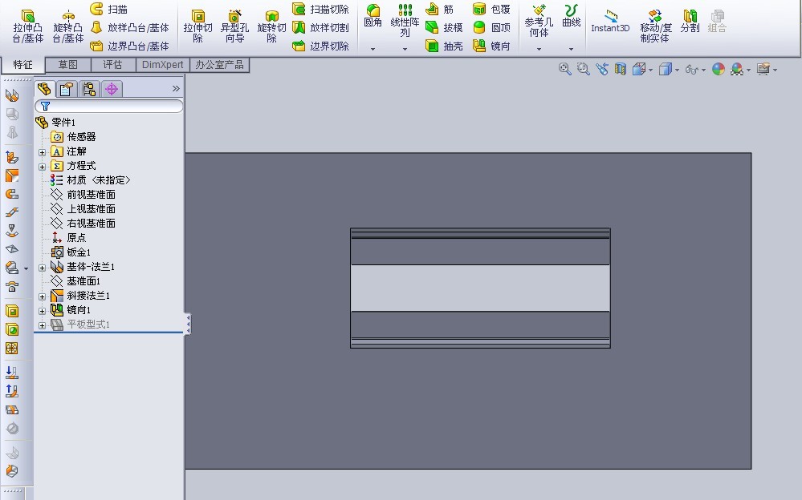Select the Vent tool in left toolbar
Viewport: 802px width, 500px height.
[x=12, y=348]
